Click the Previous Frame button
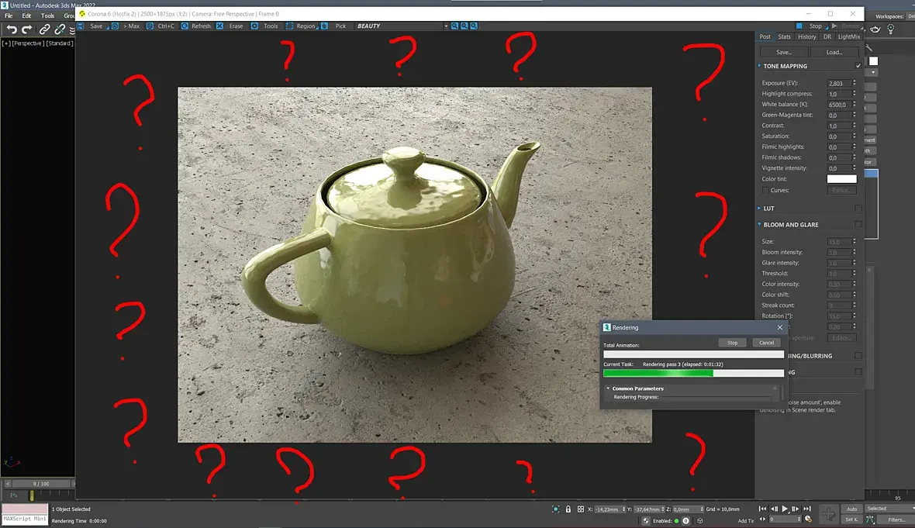This screenshot has width=915, height=528. tap(774, 509)
